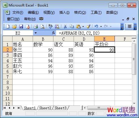Expand the standard toolbar options chevron
The height and width of the screenshot is (118, 139).
pos(122,27)
